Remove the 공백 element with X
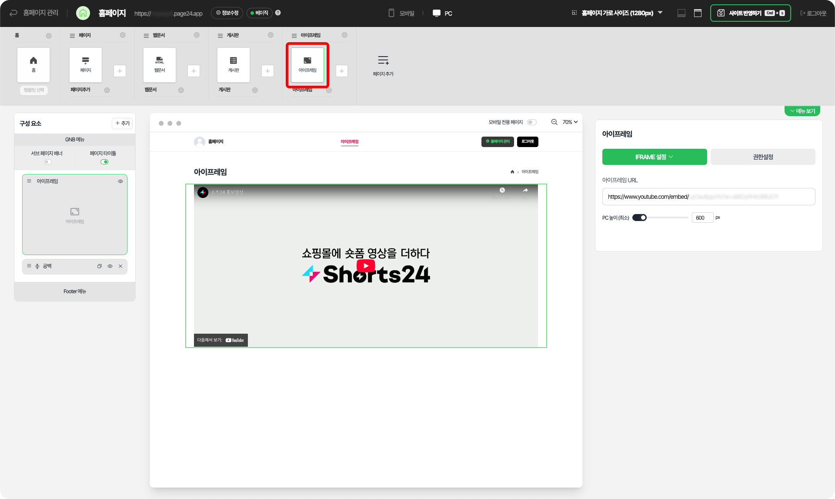Screen dimensions: 835x499 point(120,266)
